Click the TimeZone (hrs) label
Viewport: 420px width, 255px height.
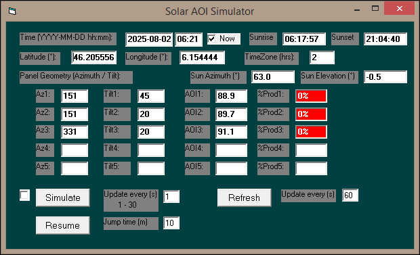click(272, 58)
